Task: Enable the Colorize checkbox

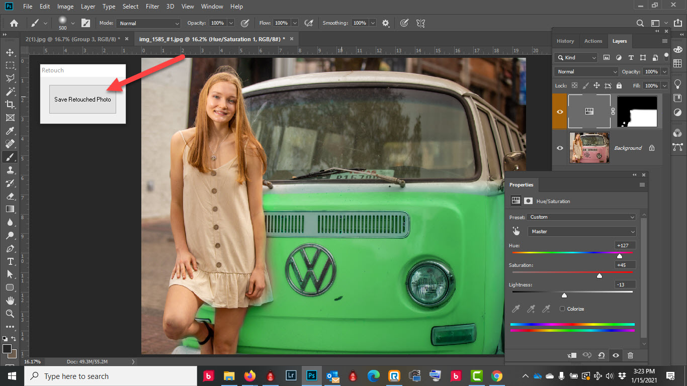Action: pyautogui.click(x=562, y=309)
